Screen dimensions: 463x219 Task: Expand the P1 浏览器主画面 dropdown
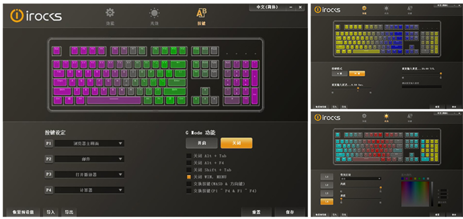[x=89, y=143]
